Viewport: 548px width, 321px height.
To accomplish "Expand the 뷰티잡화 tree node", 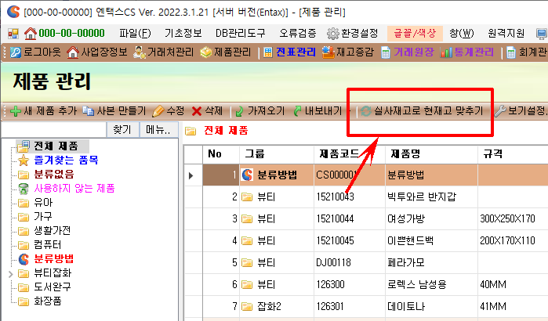I will click(x=10, y=274).
